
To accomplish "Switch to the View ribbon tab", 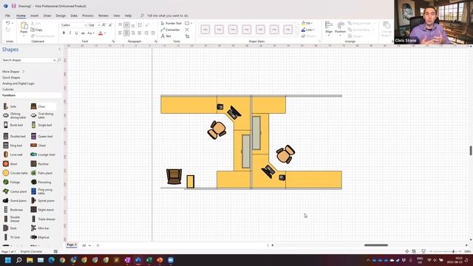I will [x=117, y=16].
